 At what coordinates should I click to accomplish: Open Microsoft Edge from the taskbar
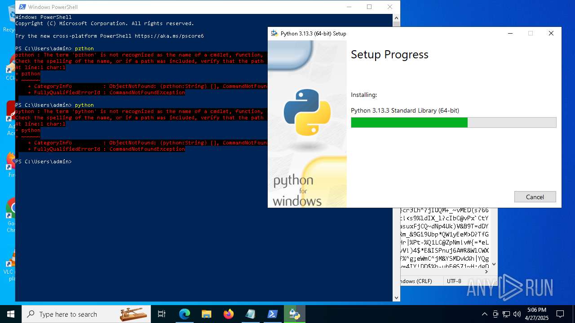point(185,314)
